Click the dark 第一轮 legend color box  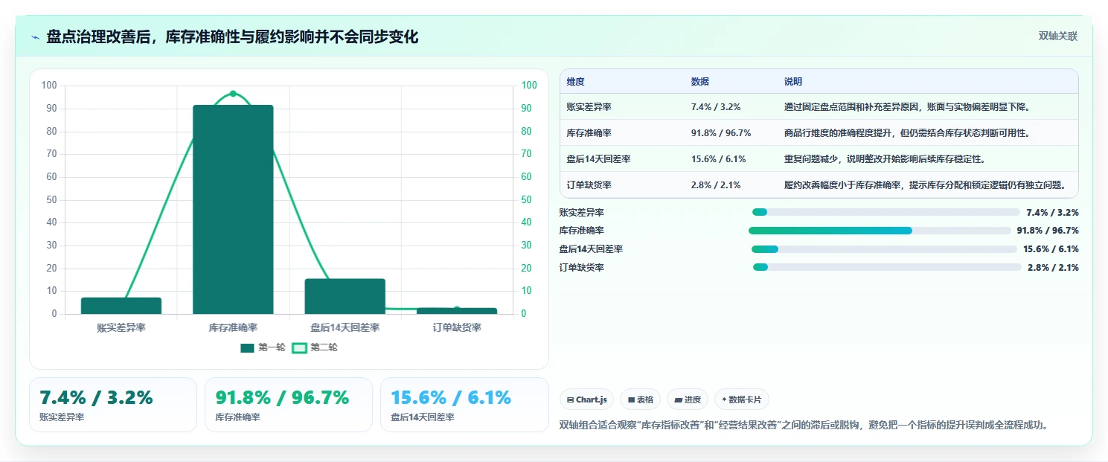click(x=247, y=347)
